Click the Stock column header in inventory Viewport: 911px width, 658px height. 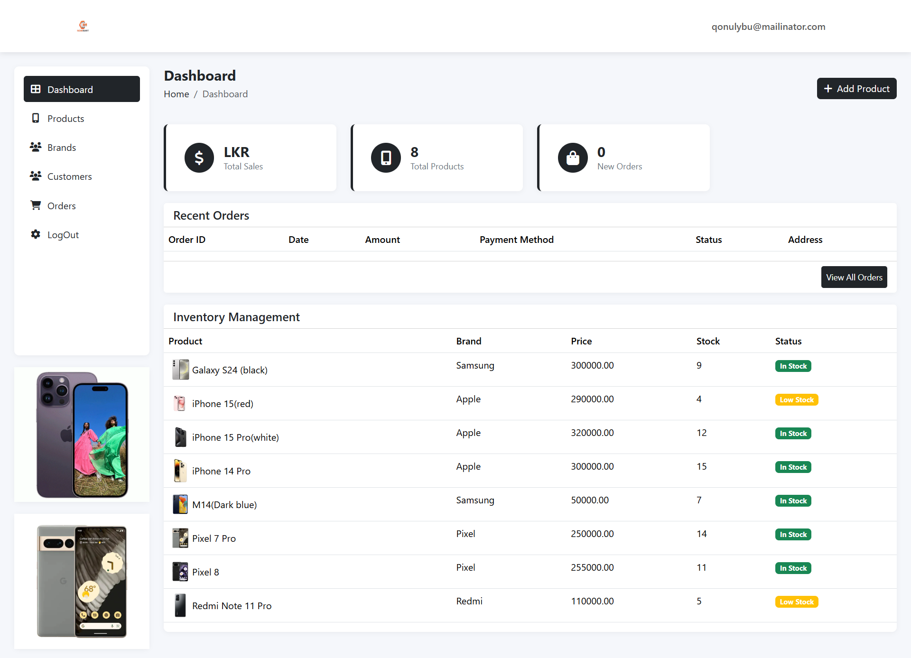(x=708, y=341)
